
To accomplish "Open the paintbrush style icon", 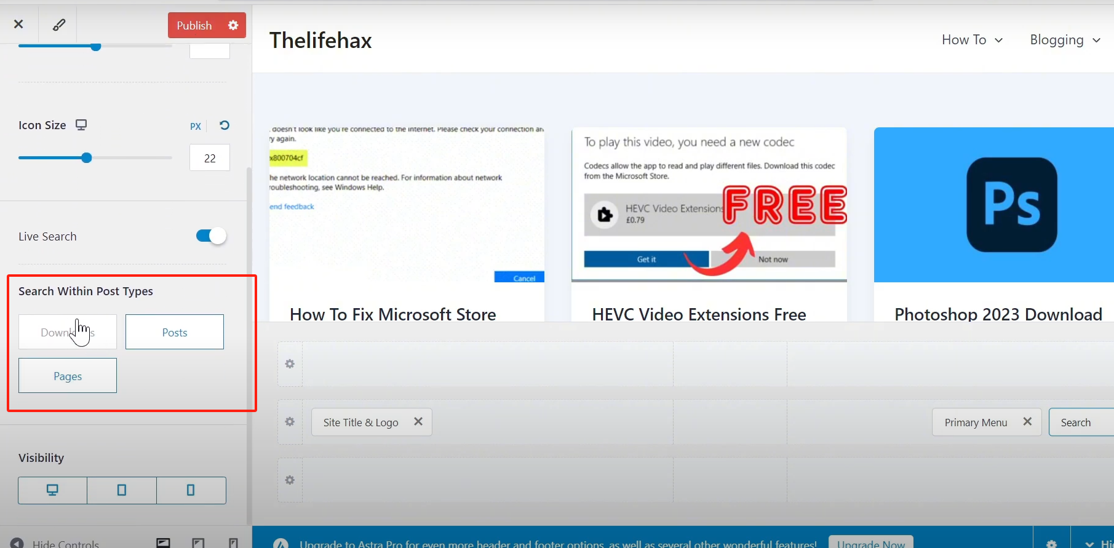I will tap(58, 25).
